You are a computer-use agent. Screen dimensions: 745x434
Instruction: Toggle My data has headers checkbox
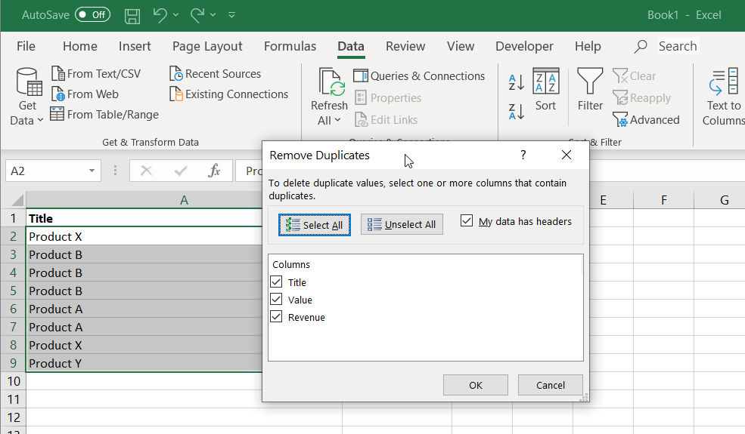467,221
